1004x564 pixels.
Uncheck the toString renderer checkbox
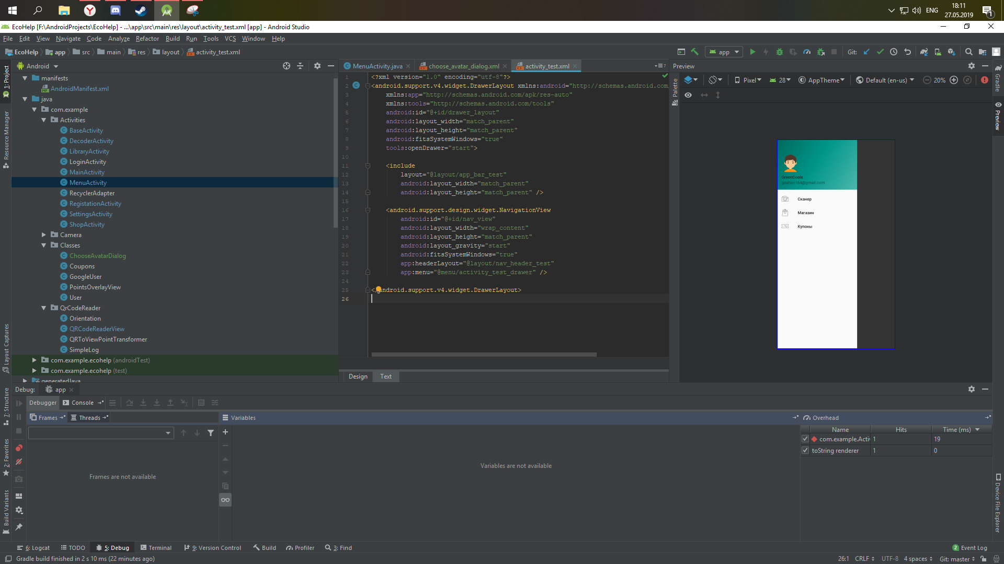click(805, 451)
